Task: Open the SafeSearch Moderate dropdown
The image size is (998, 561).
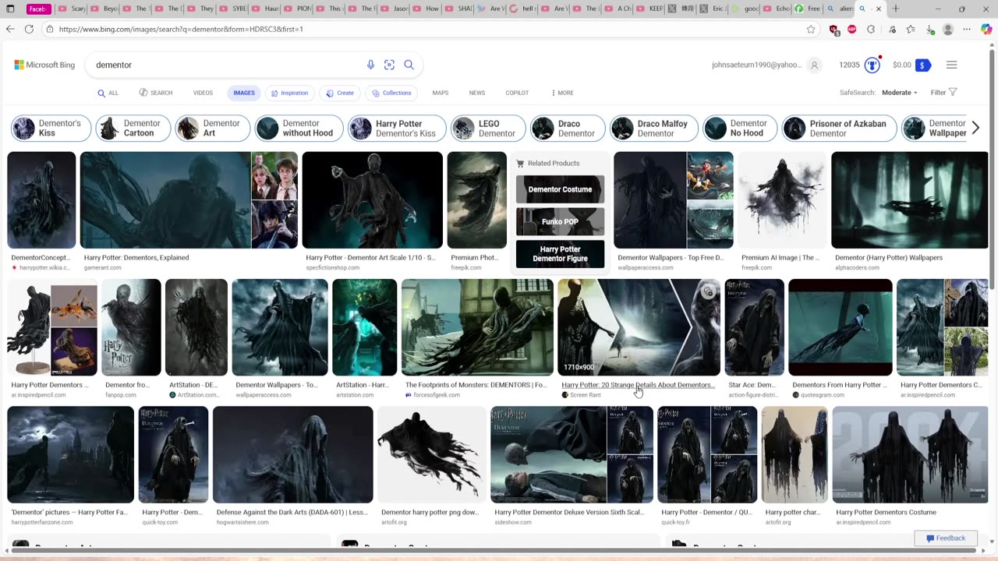Action: click(899, 93)
